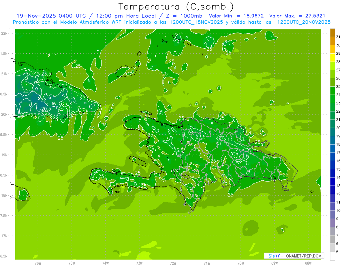Screen dimensions: 346x267
Task: Click the legend value '9'
Action: pos(337,219)
